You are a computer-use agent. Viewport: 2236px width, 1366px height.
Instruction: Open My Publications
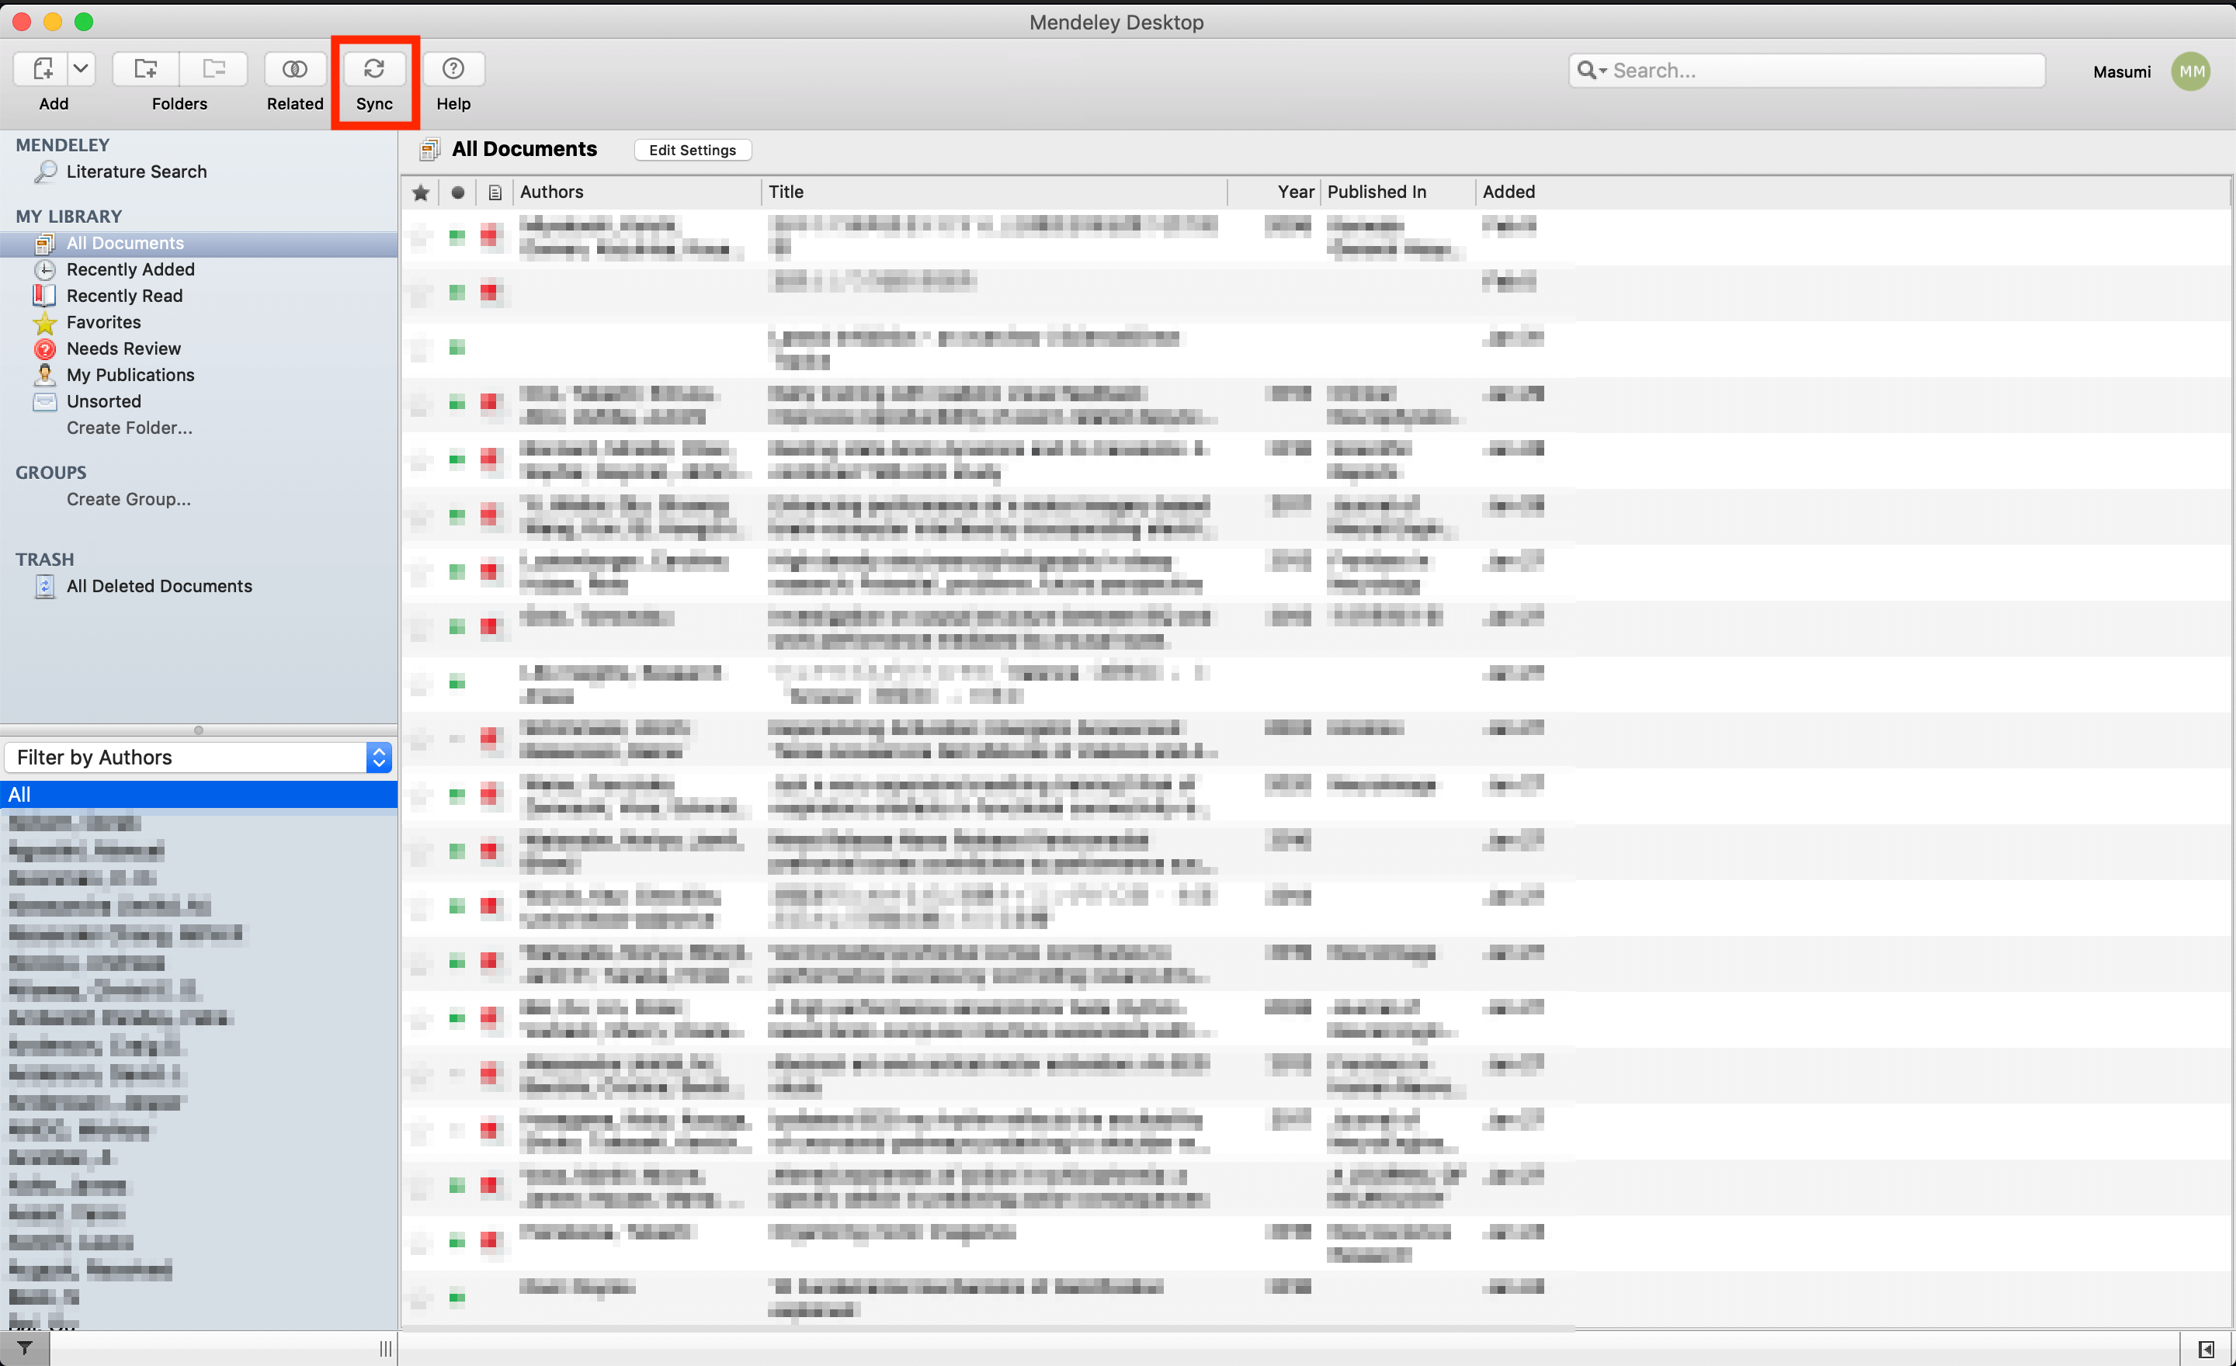click(130, 375)
